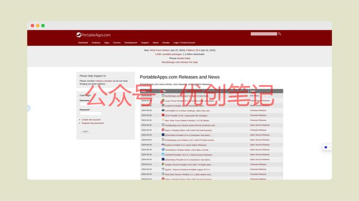Image resolution: width=359 pixels, height=201 pixels.
Task: Click the Ukraine Suite row icon
Action: 163,125
